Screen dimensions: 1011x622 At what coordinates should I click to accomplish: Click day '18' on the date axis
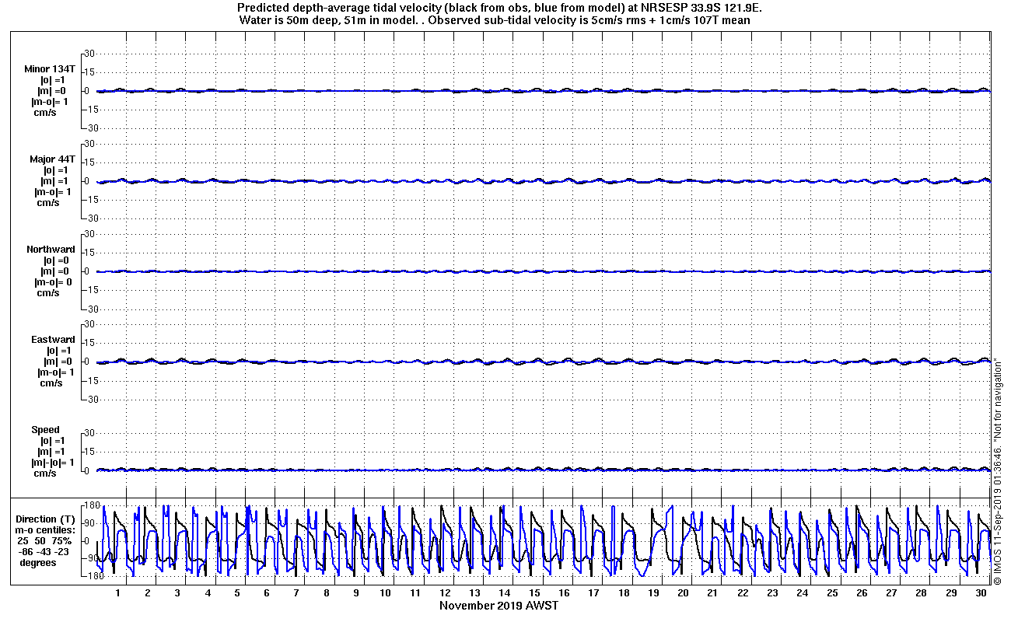tap(624, 593)
